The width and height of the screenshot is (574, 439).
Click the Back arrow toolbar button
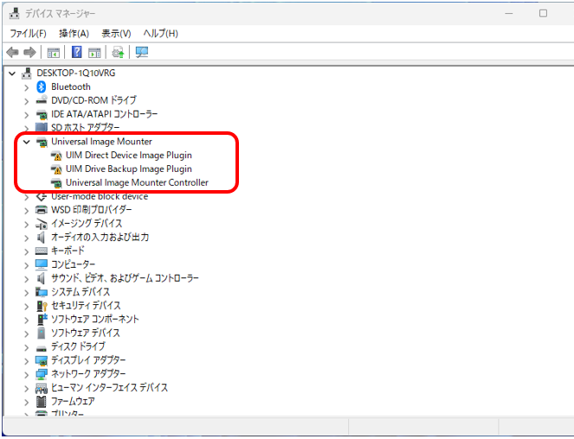coord(12,52)
